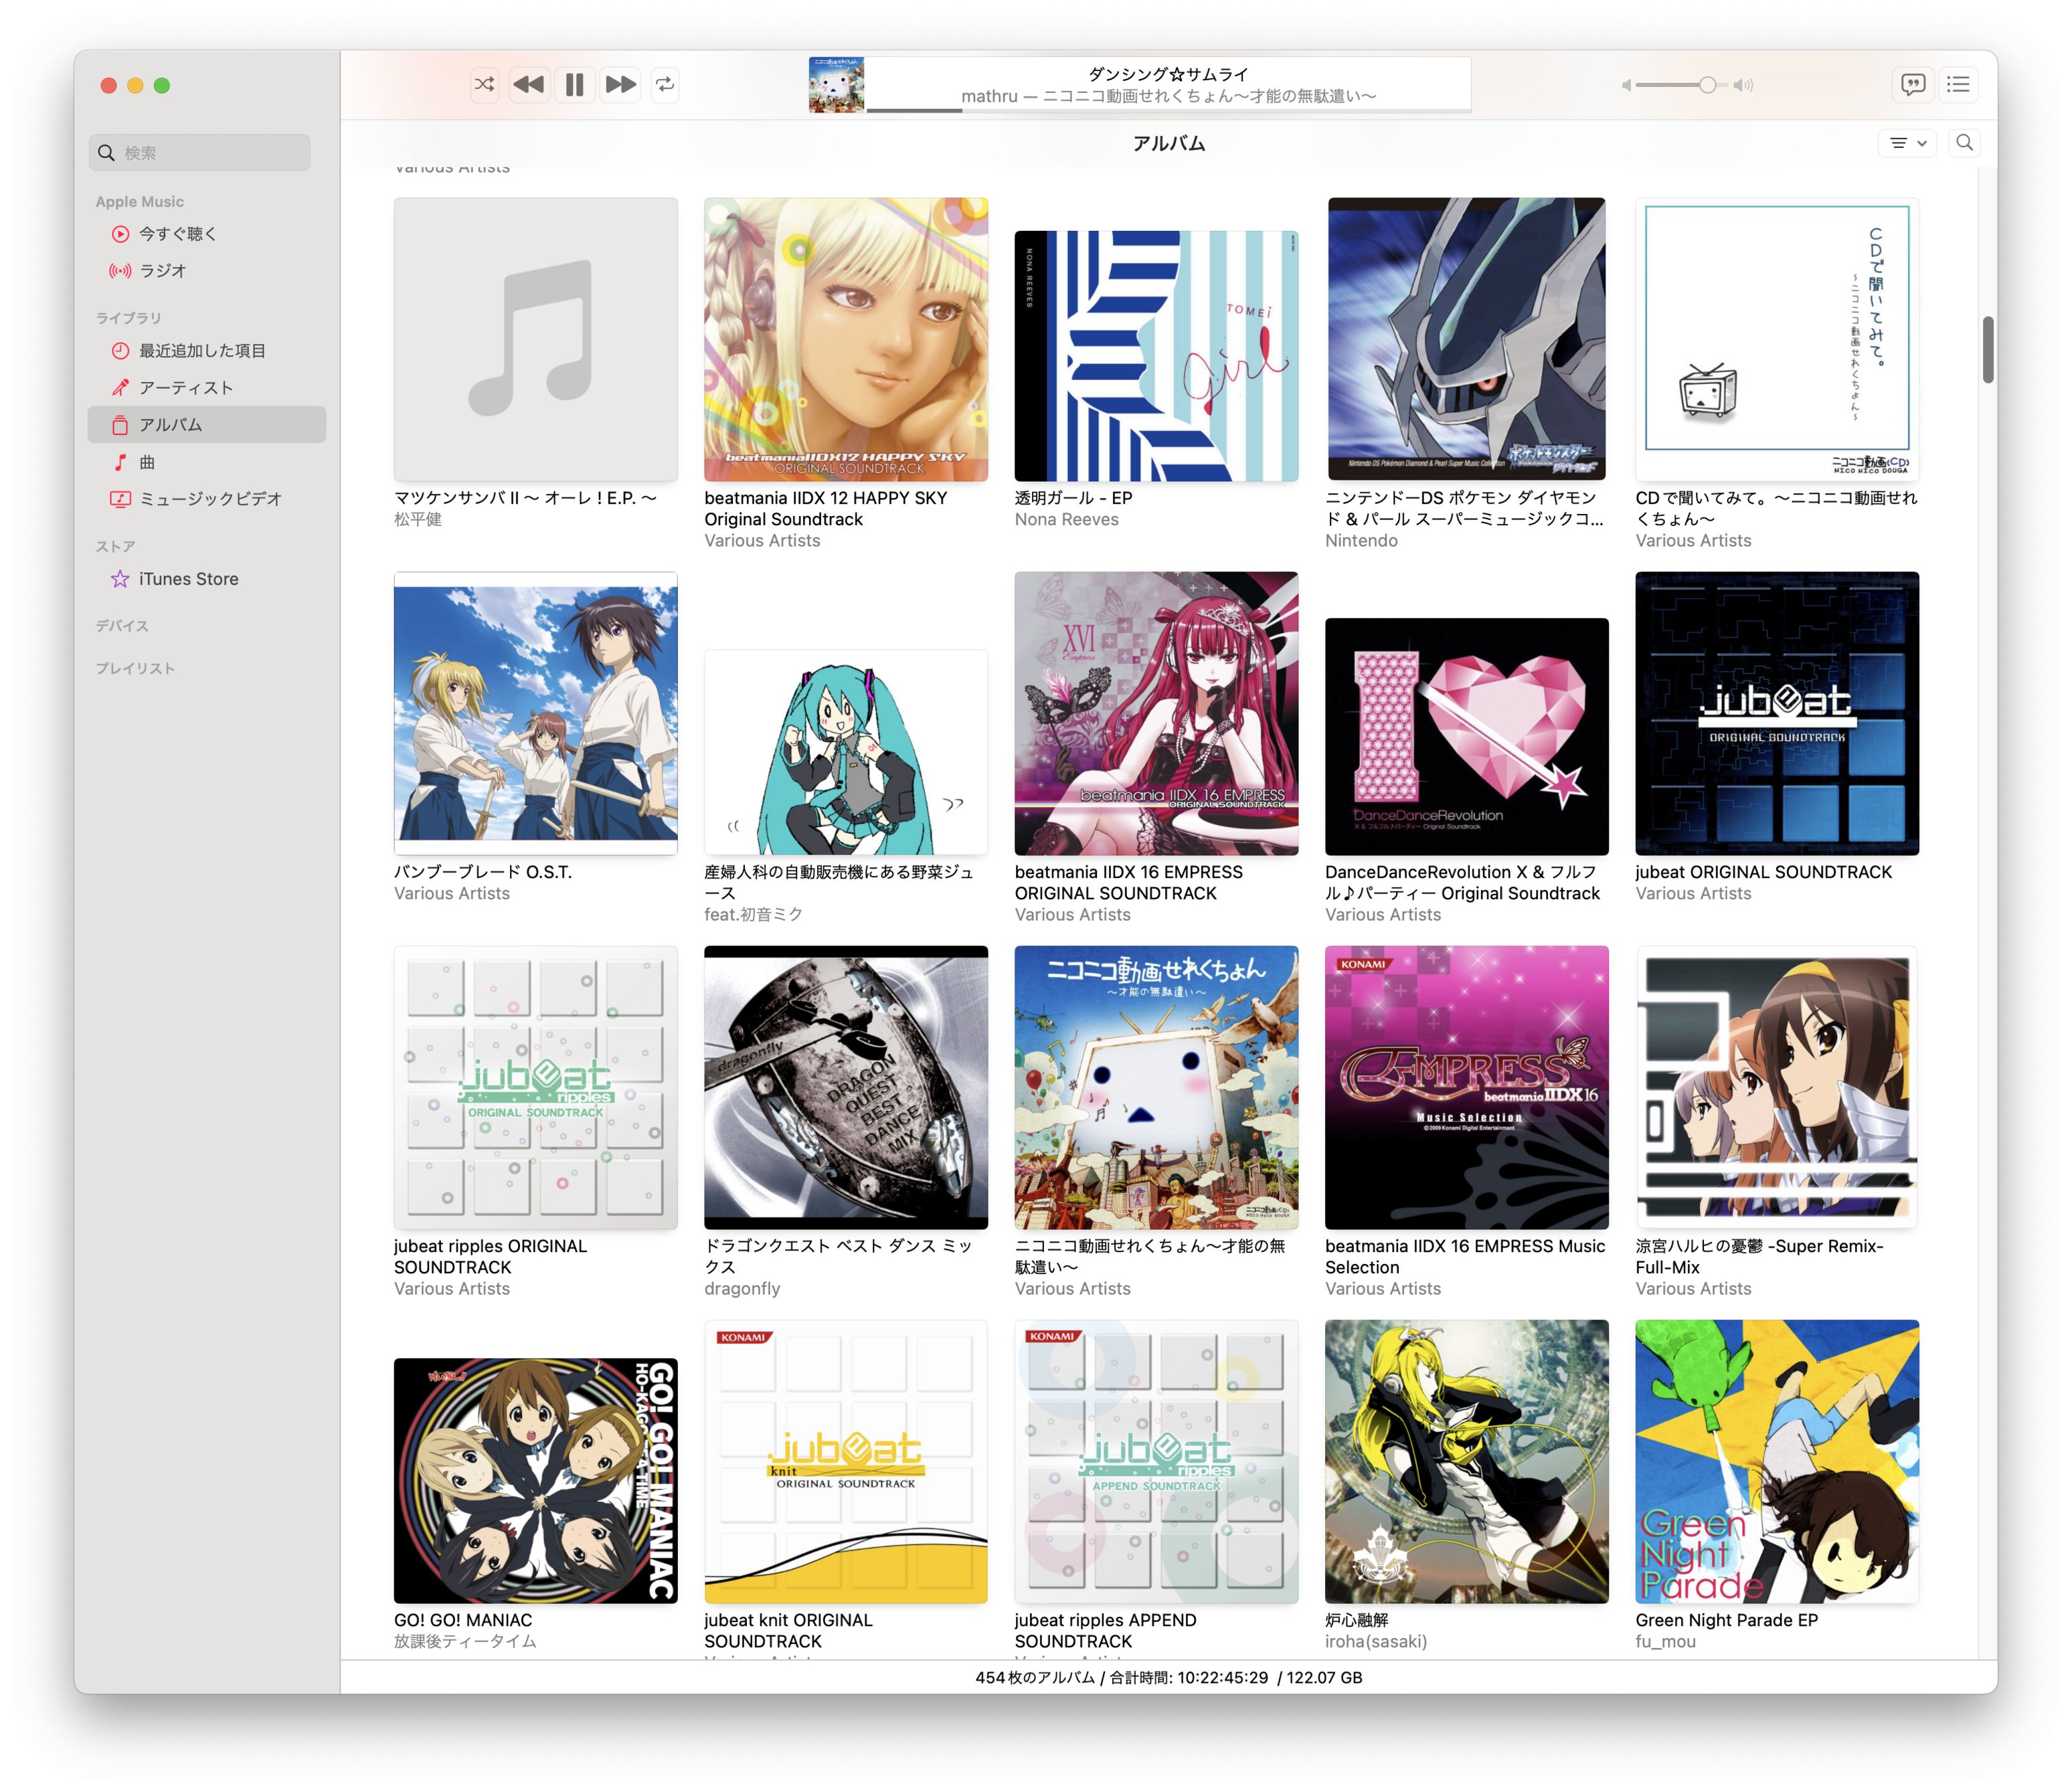Viewport: 2072px width, 1792px height.
Task: Open the lyrics panel
Action: pyautogui.click(x=1912, y=85)
